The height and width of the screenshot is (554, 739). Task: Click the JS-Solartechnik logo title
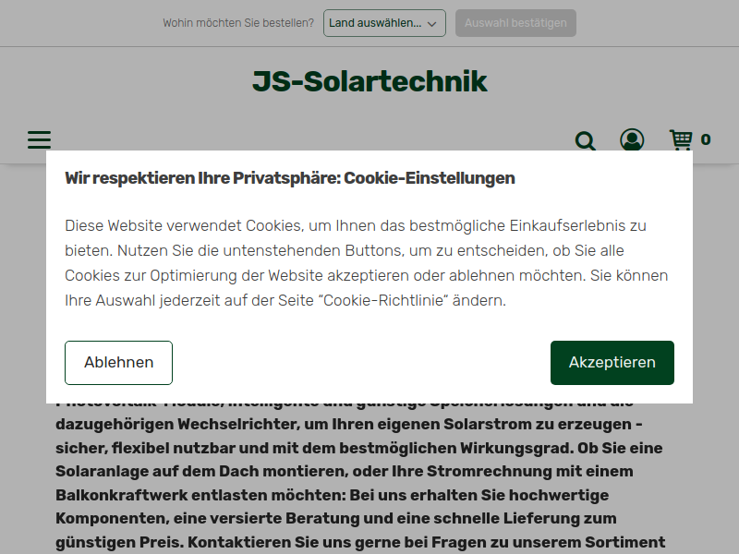pos(369,81)
